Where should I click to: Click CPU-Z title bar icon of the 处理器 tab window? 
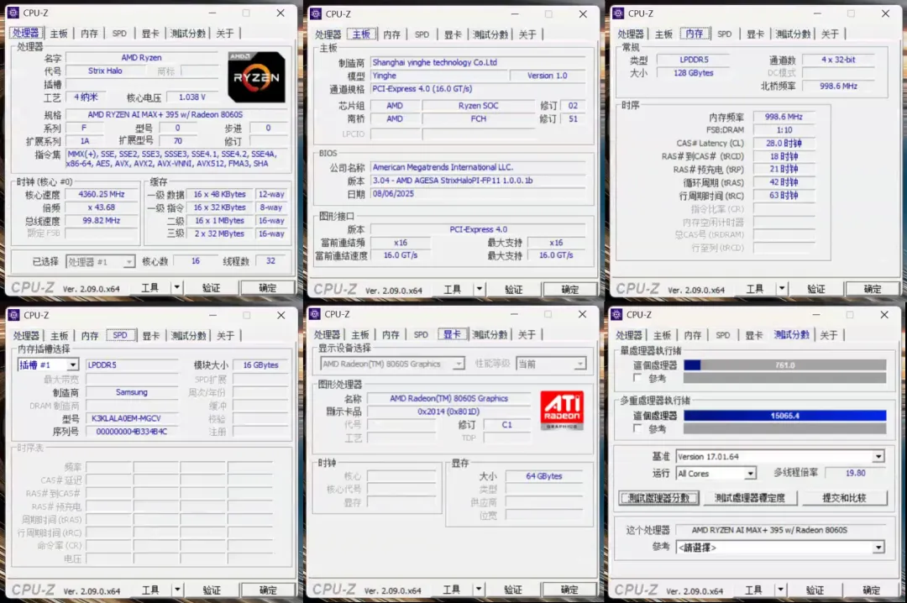coord(13,13)
